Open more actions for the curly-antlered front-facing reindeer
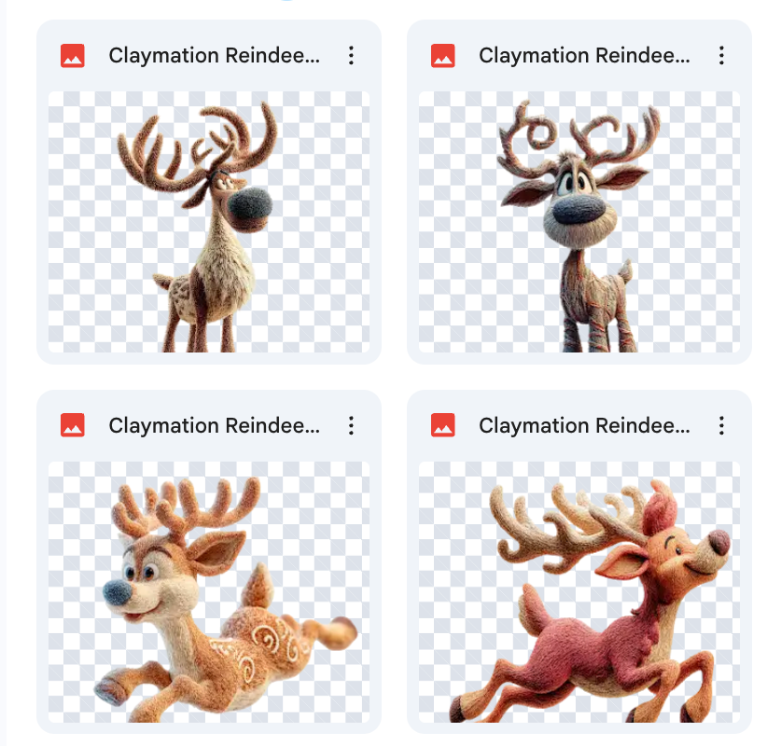Screen dimensions: 767x746 click(x=721, y=56)
